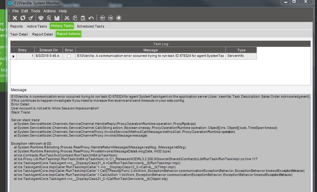Switch to the Task Detail tab

coord(19,34)
